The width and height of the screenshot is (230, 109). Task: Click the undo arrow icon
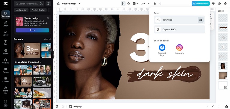(155, 4)
